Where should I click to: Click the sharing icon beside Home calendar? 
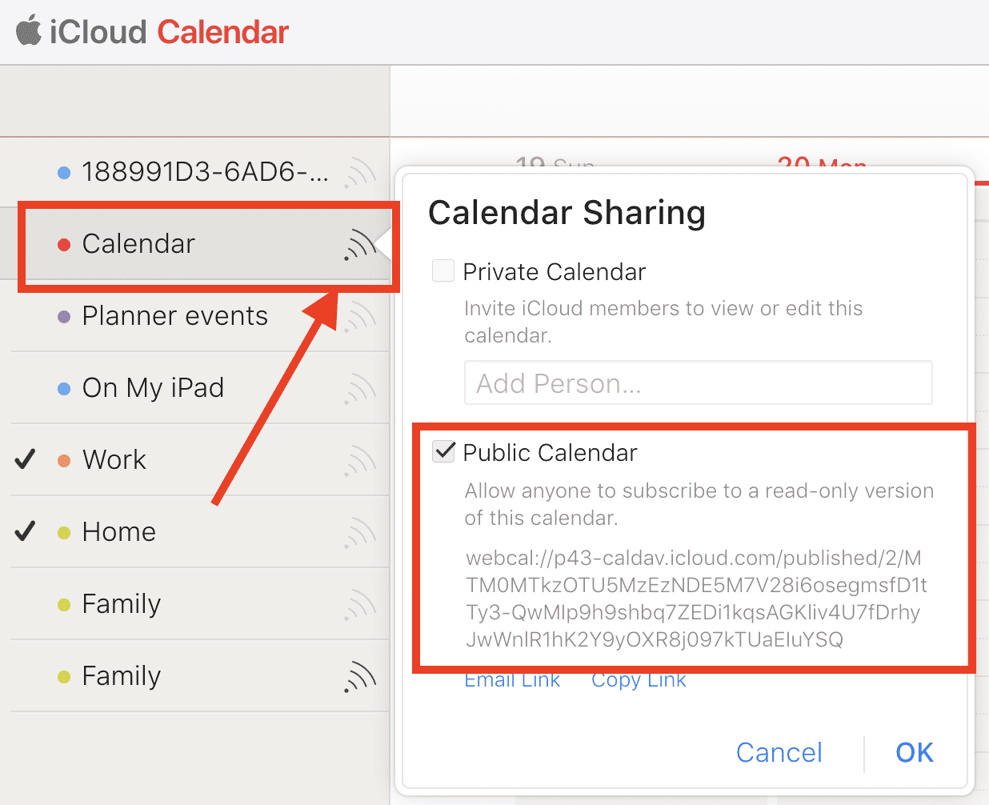point(360,532)
